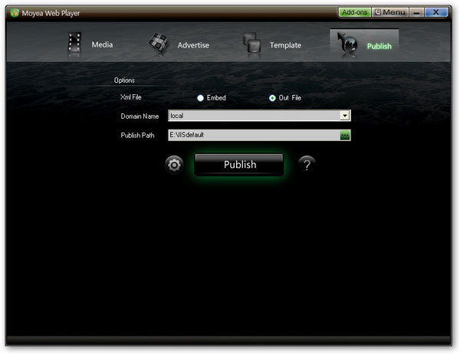Click the Moyea Web Player logo icon
This screenshot has width=460, height=354.
coord(15,13)
